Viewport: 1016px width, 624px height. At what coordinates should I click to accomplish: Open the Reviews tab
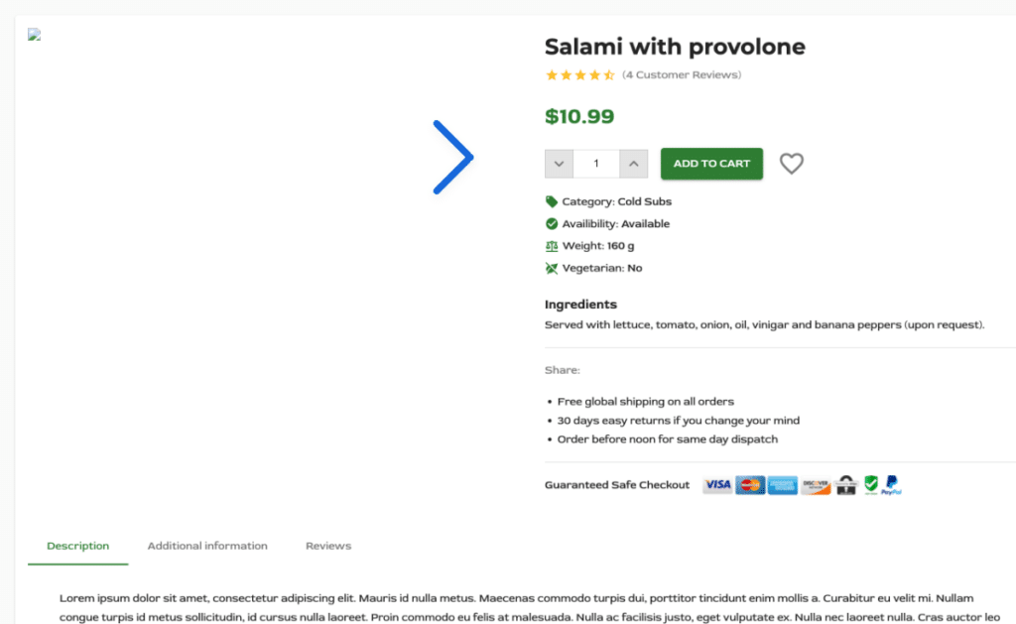(328, 546)
